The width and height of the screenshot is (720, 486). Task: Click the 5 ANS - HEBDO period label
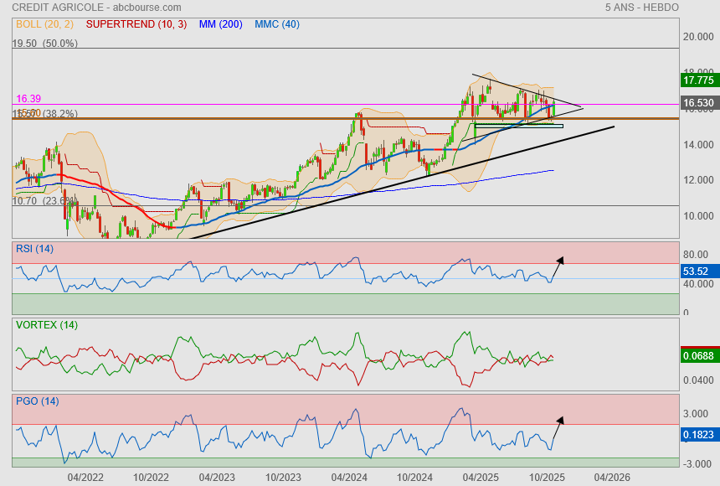[x=641, y=7]
